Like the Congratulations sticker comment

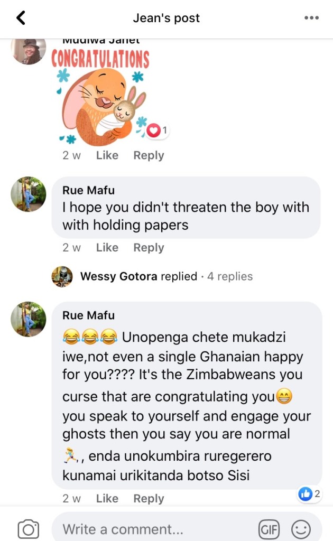(x=107, y=155)
